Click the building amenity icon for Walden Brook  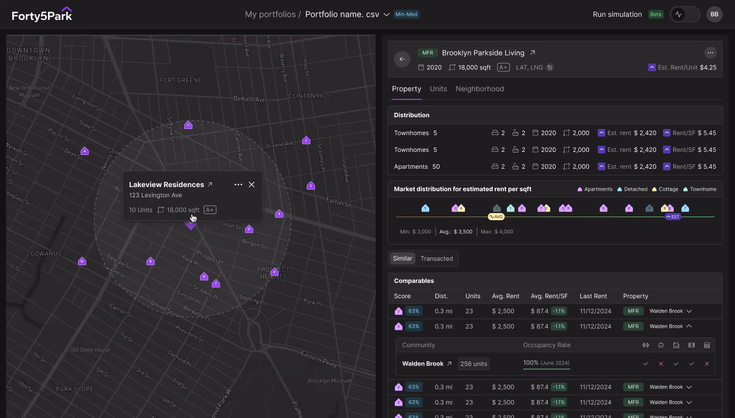pos(676,345)
